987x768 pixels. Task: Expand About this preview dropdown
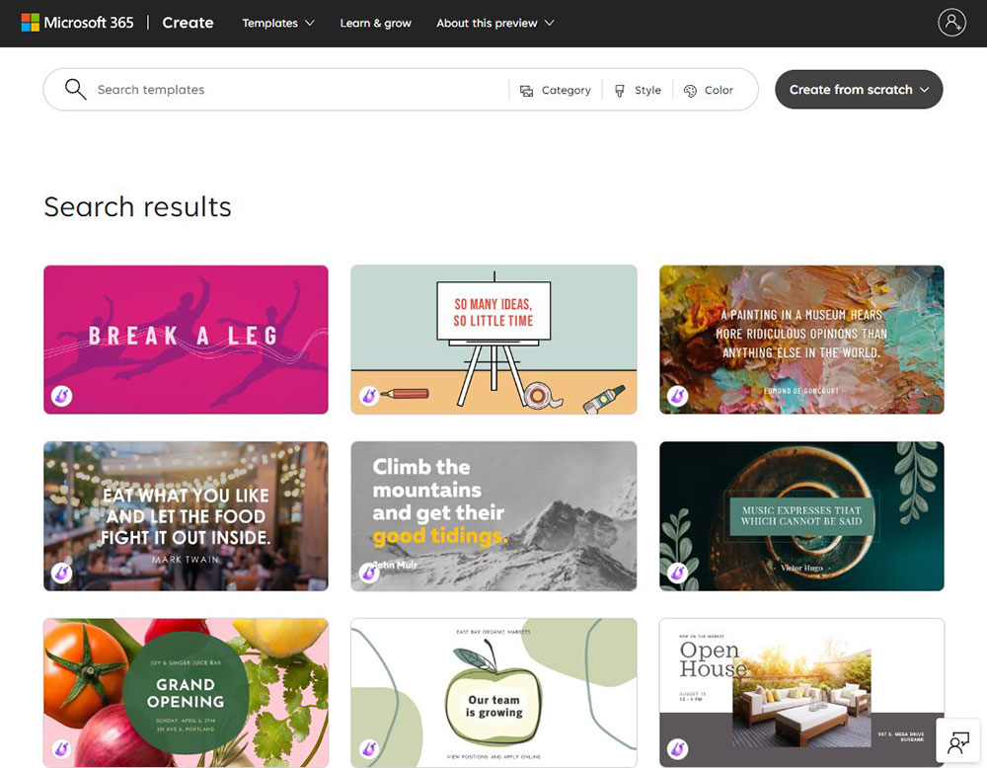click(x=495, y=24)
